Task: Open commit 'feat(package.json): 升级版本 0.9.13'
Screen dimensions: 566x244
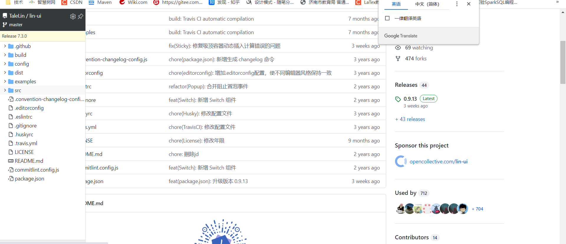Action: pos(208,181)
